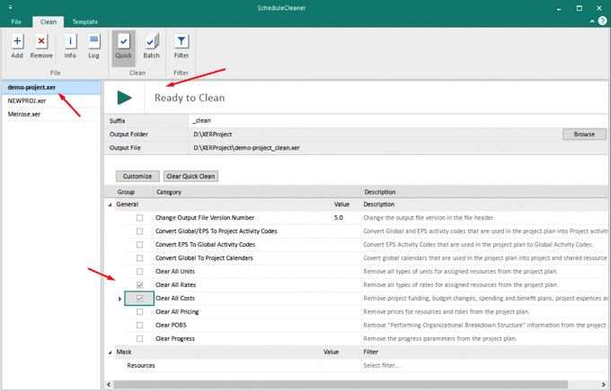
Task: Click the Ready to Clean status text
Action: click(190, 98)
